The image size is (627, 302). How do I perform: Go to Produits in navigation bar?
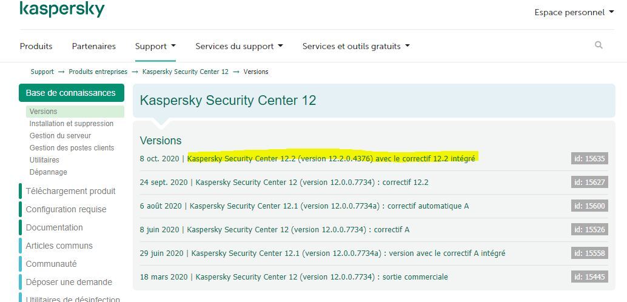(x=36, y=46)
